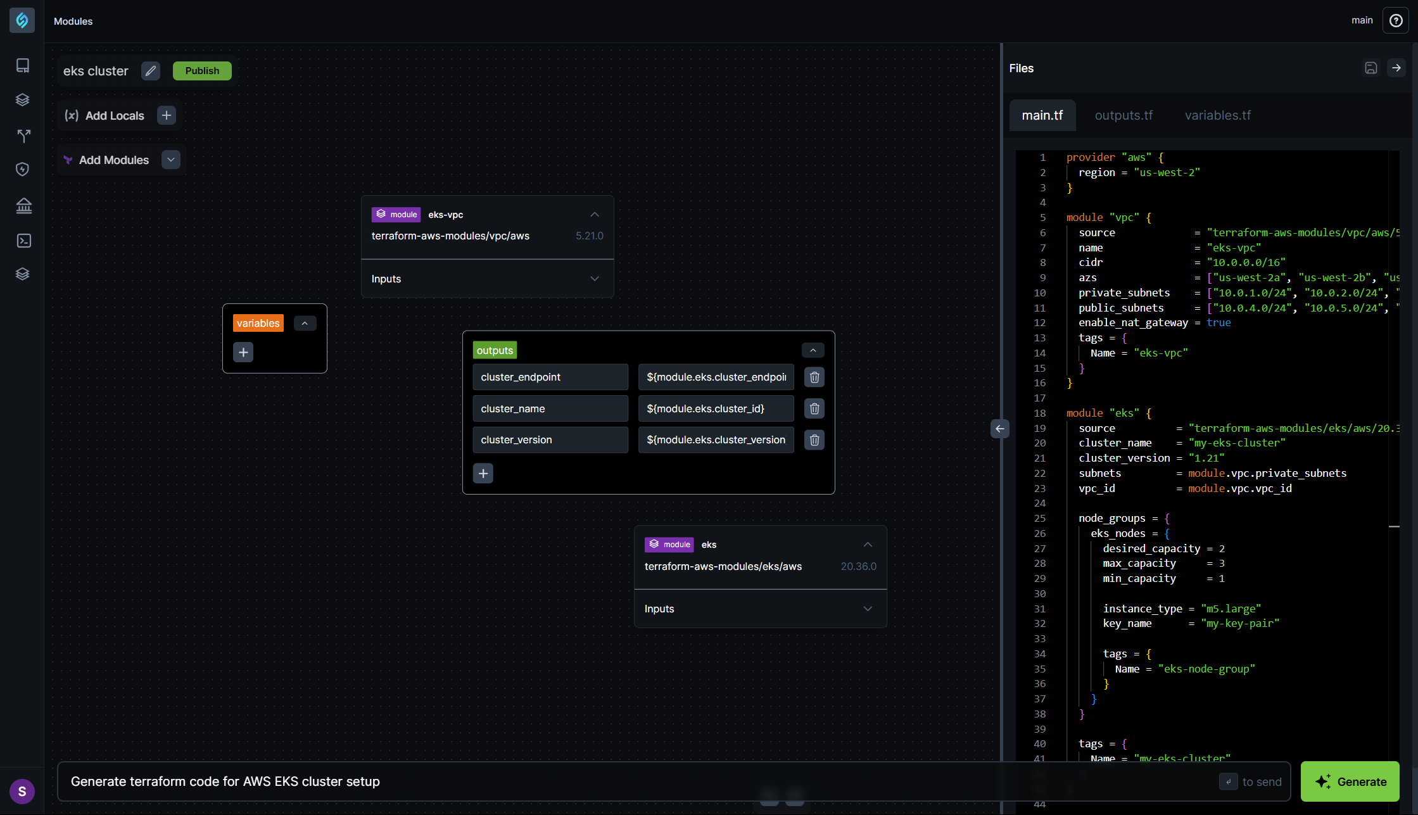The image size is (1418, 815).
Task: Click the left arrow handle on panel divider
Action: click(1000, 429)
